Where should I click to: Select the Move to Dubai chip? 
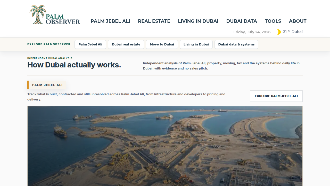[x=162, y=44]
